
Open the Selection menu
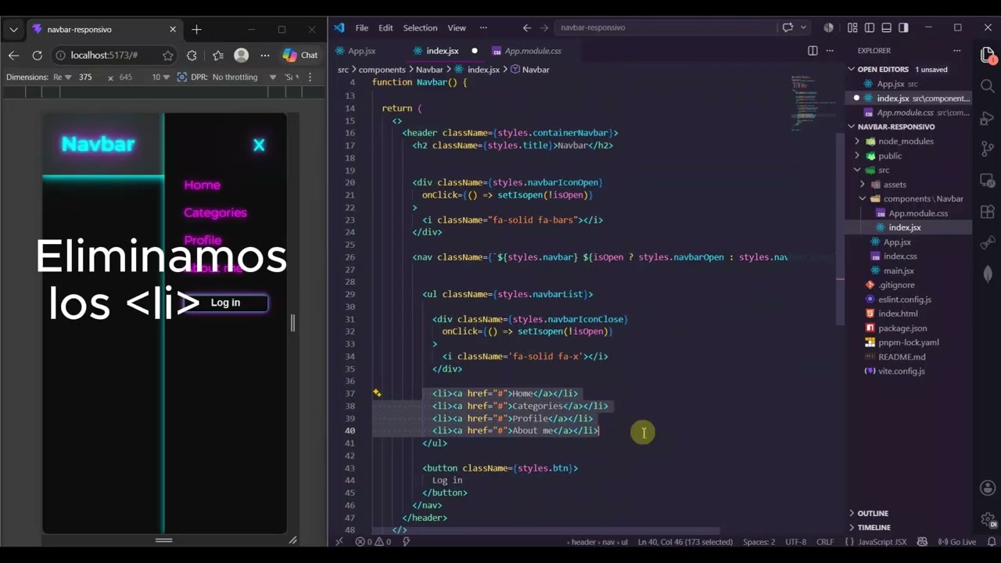click(420, 27)
